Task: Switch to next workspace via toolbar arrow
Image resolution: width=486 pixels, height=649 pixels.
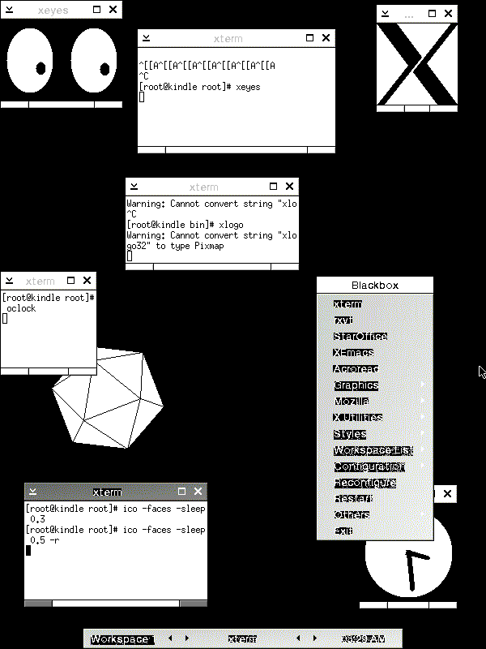Action: [x=187, y=638]
